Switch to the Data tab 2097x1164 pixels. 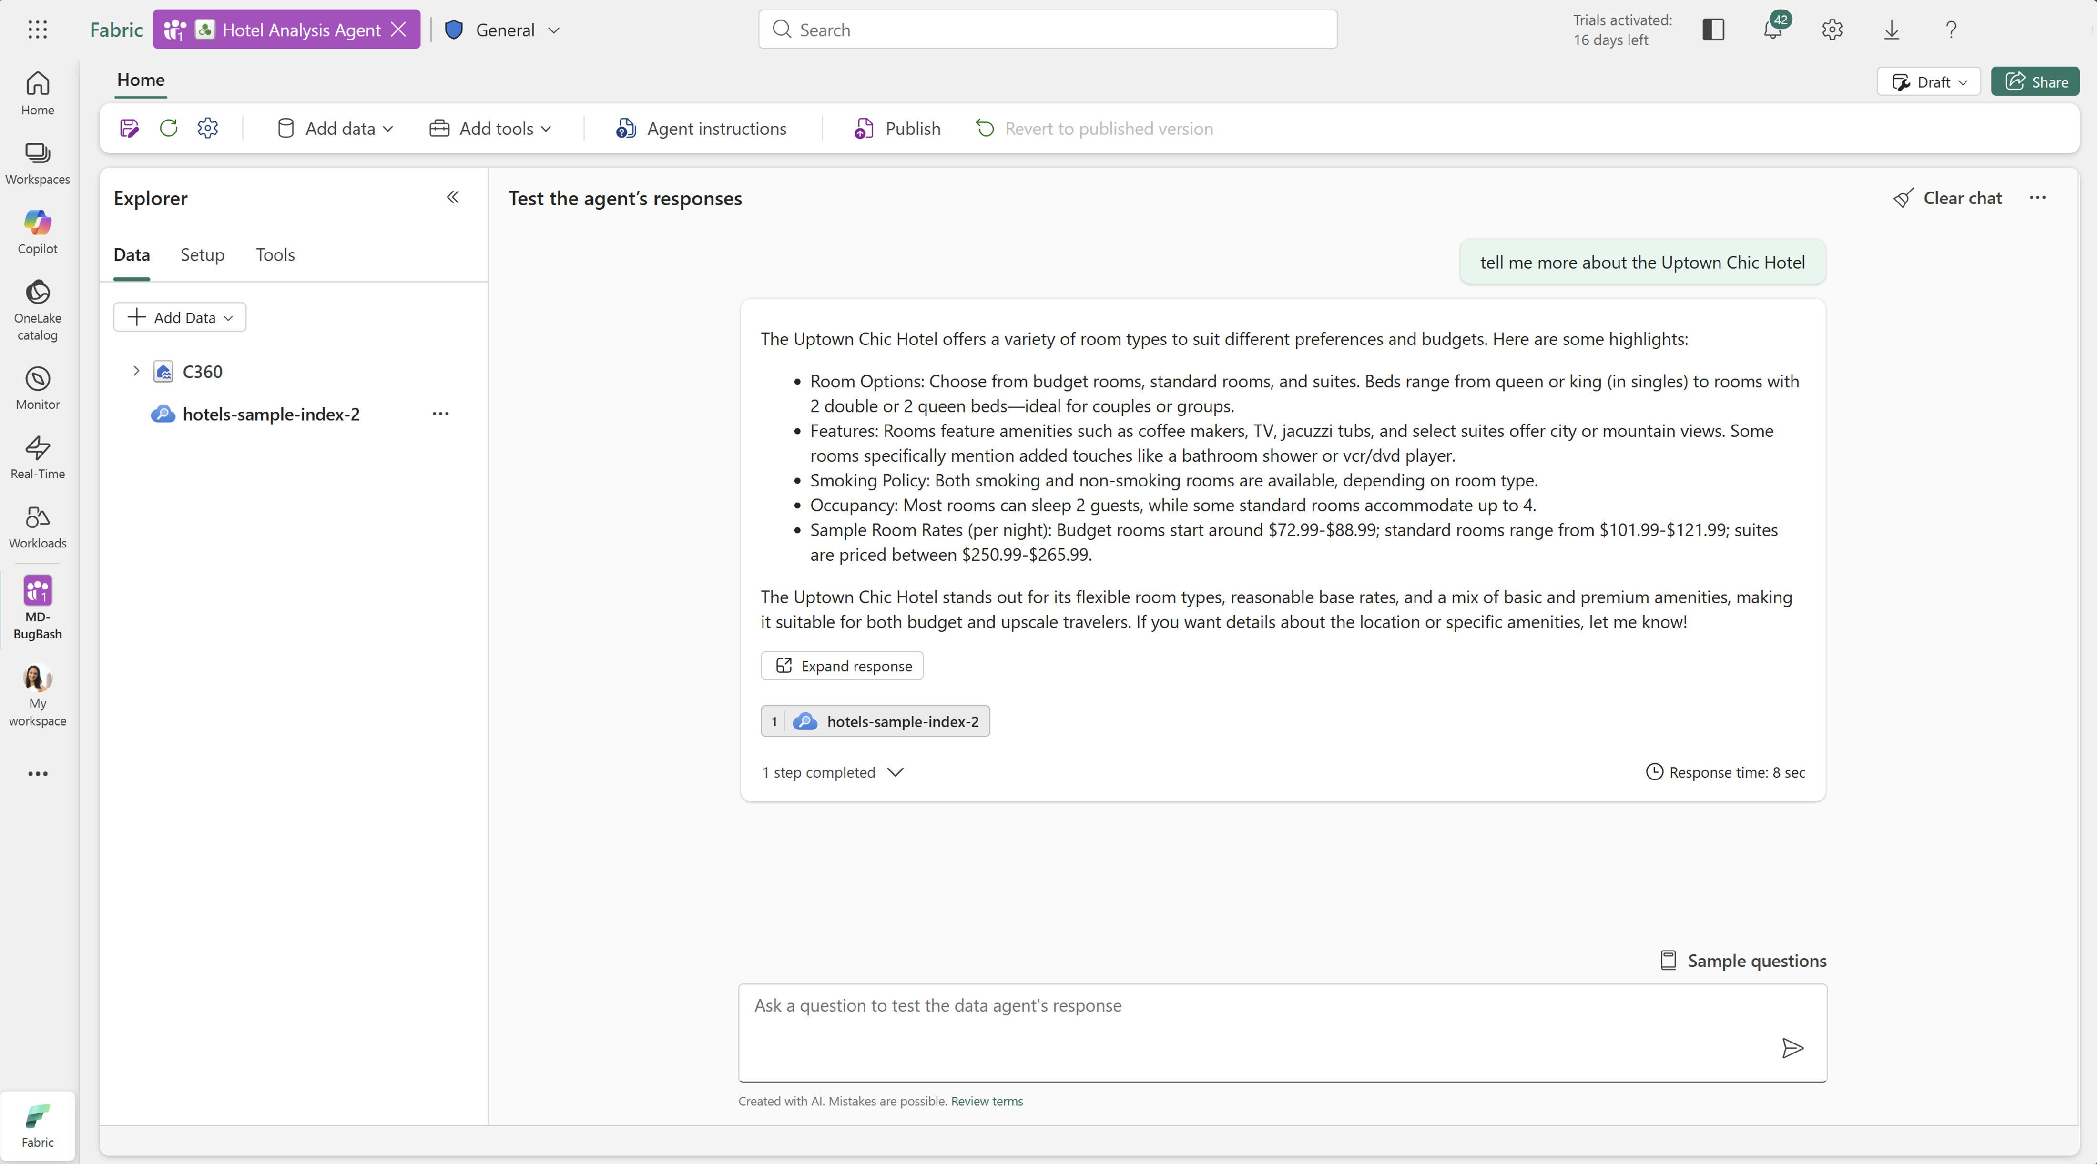point(132,255)
